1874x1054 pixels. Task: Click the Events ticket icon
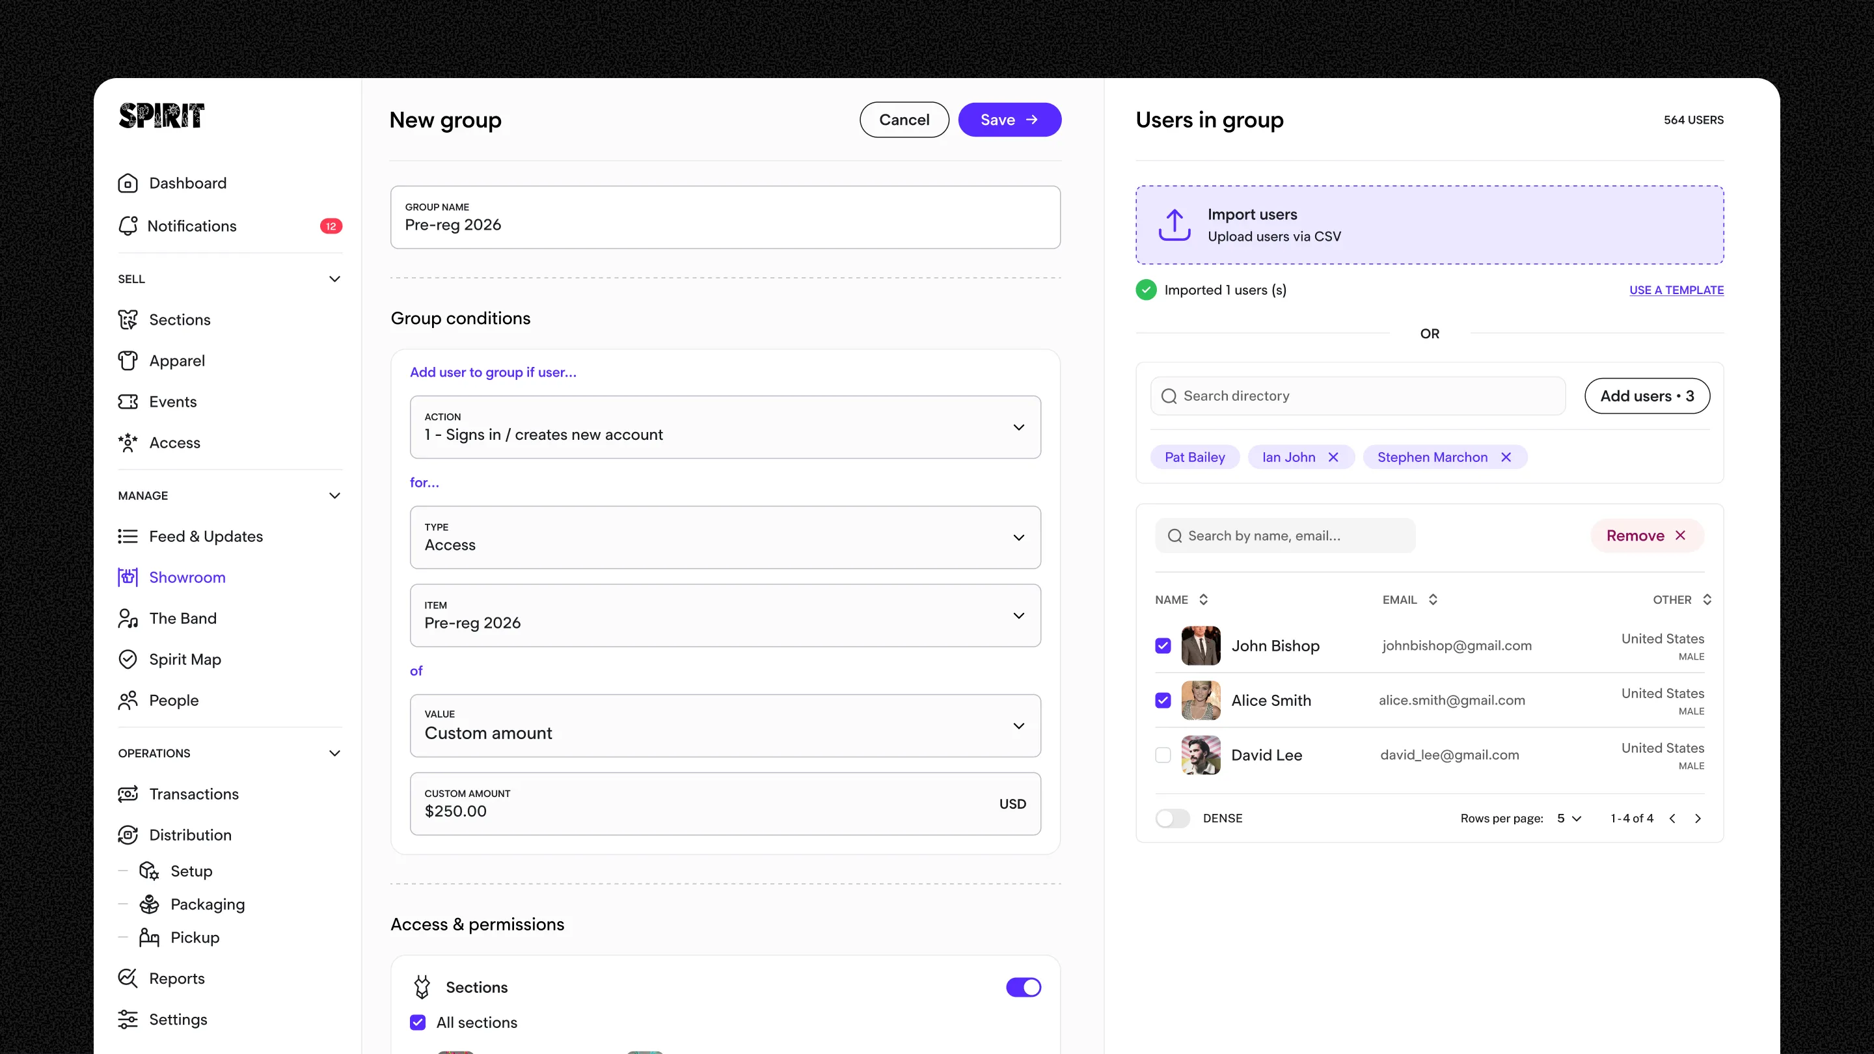click(x=128, y=401)
